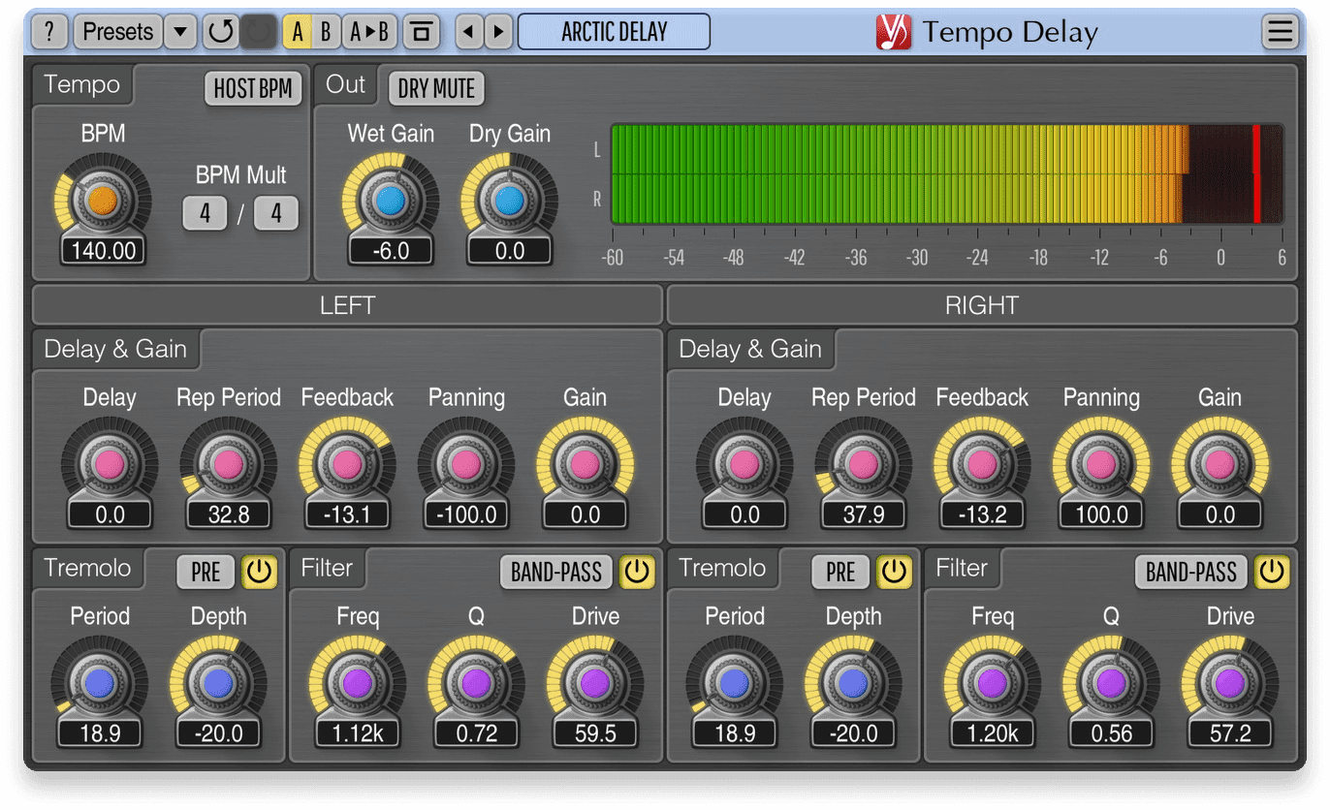This screenshot has width=1330, height=810.
Task: Select the next preset arrow
Action: pos(496,31)
